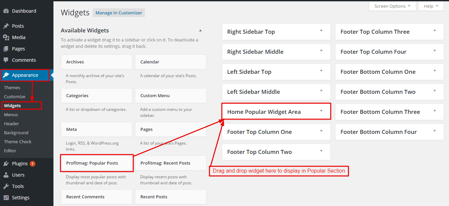
Task: Click the Settings sliders icon
Action: click(x=6, y=198)
